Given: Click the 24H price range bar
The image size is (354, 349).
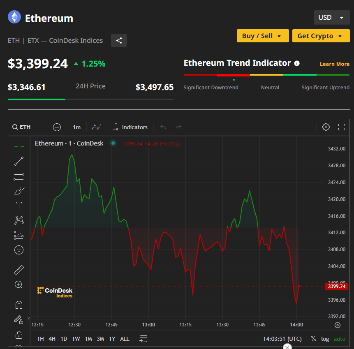Looking at the screenshot, I should (91, 99).
